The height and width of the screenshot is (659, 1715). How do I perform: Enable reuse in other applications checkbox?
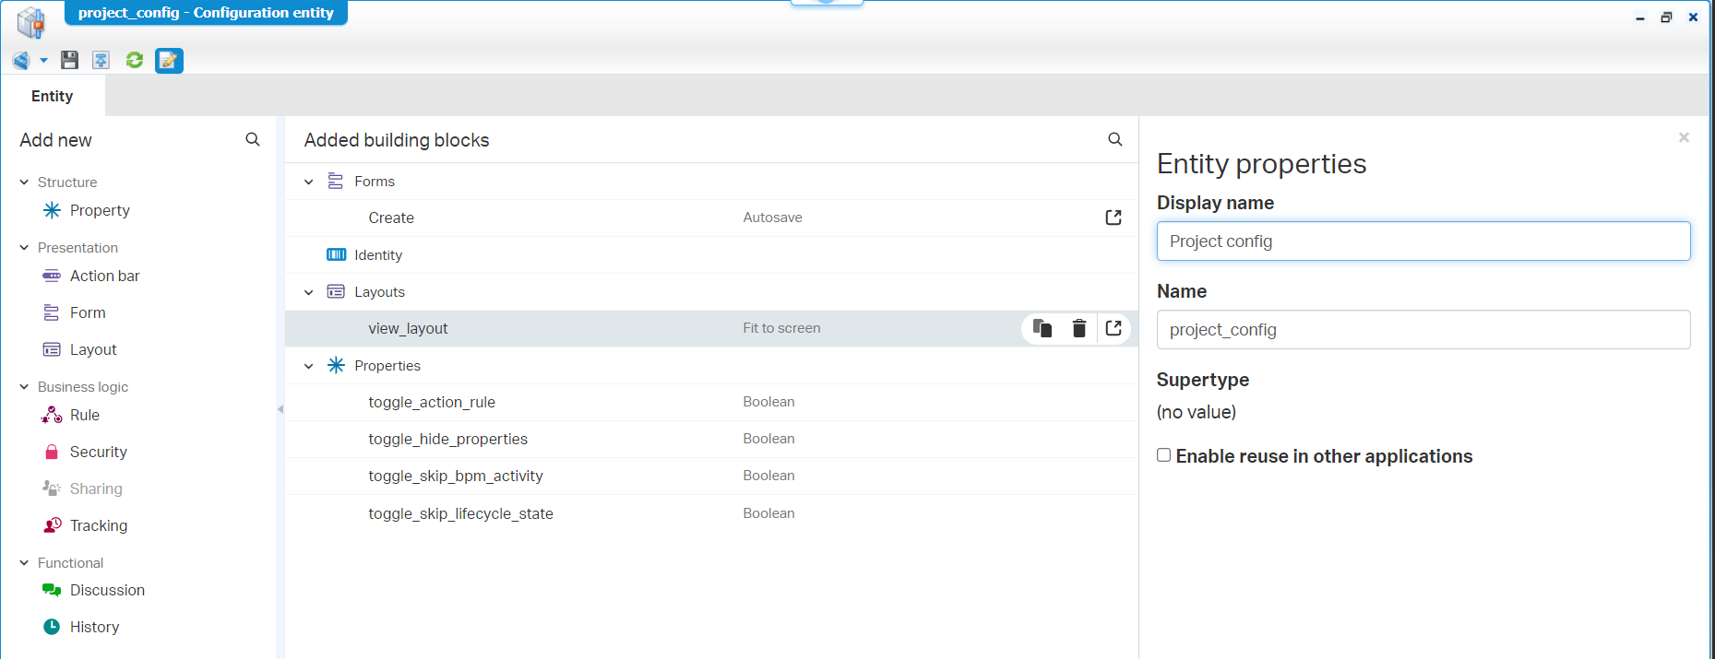1164,455
